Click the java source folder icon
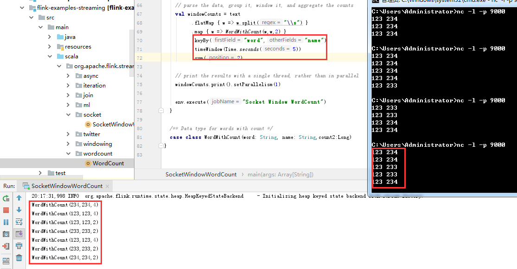517x269 pixels. 60,37
